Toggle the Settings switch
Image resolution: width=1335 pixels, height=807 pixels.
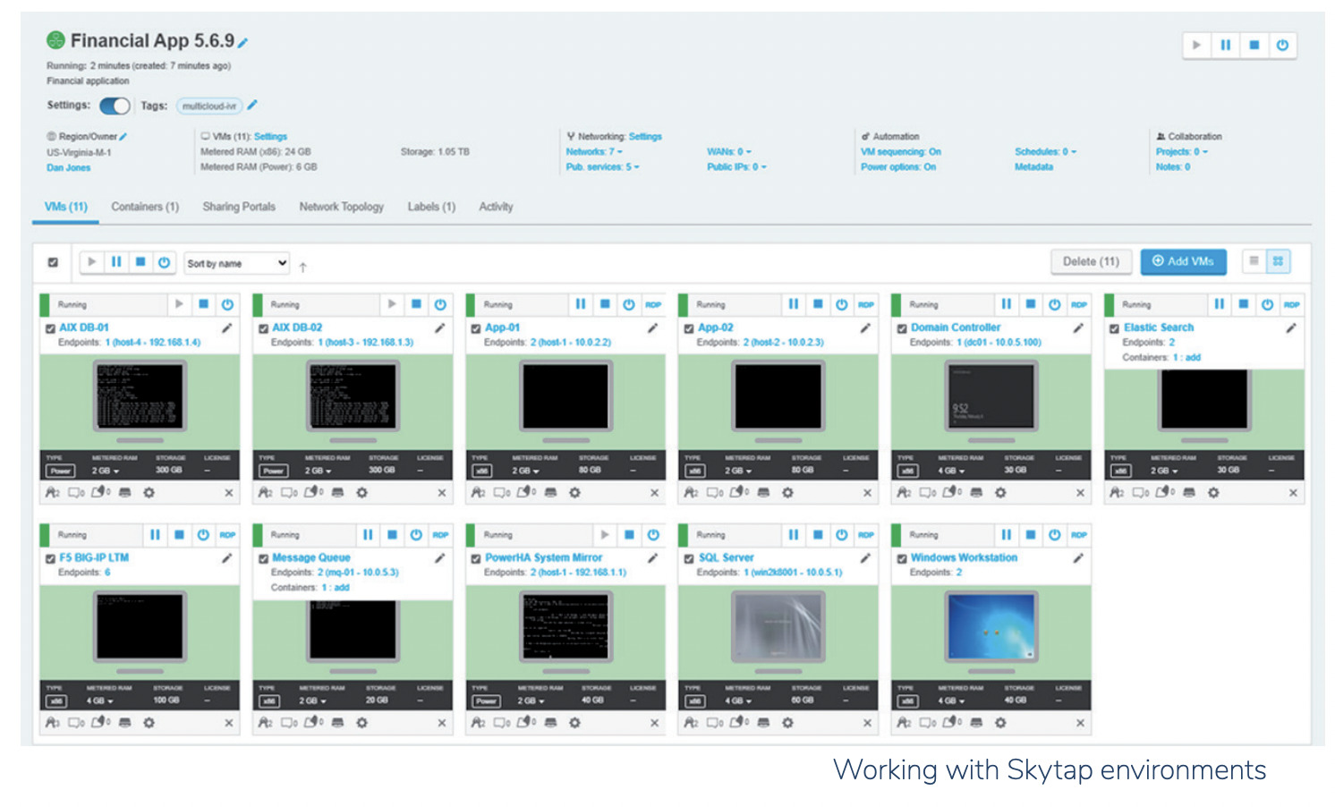click(115, 106)
